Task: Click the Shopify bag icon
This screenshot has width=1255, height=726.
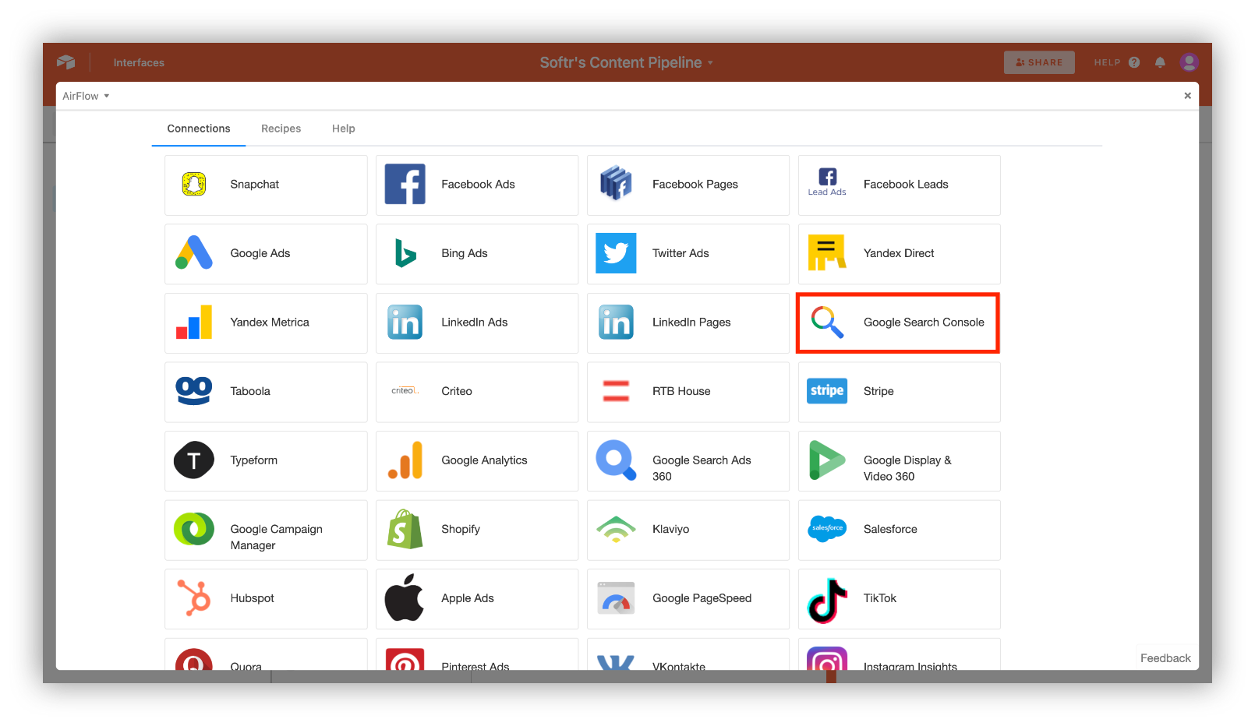Action: click(x=405, y=529)
